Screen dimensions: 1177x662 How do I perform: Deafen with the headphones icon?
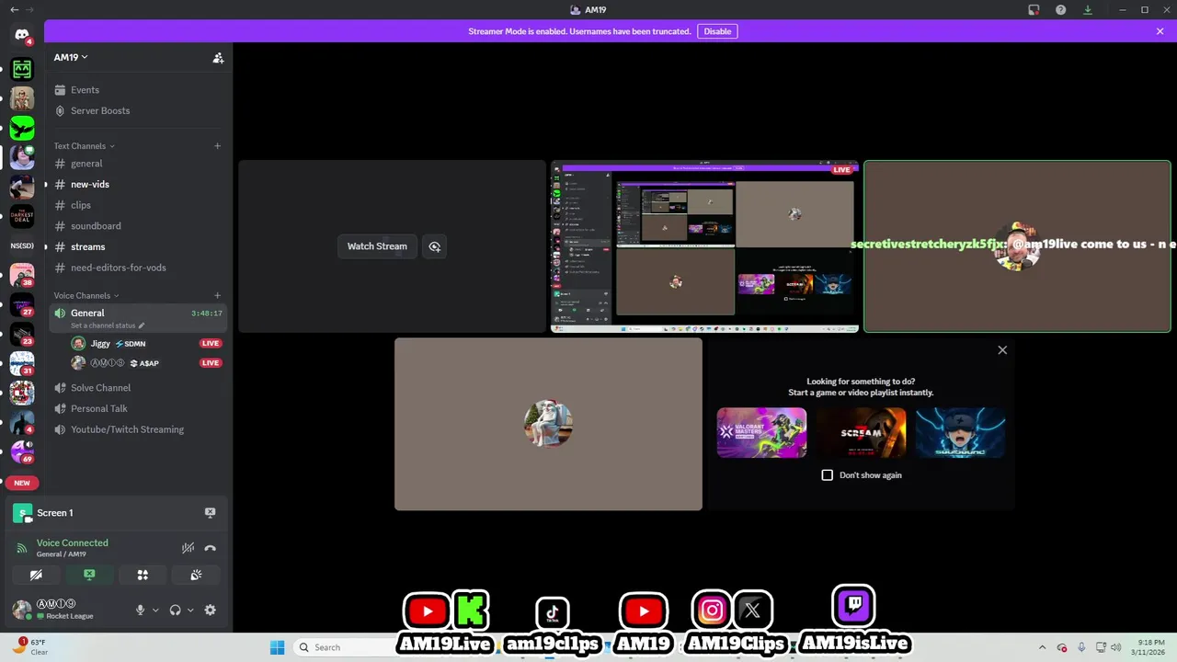pyautogui.click(x=175, y=610)
